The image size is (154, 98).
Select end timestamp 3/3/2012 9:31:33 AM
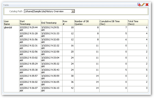coord(52,35)
